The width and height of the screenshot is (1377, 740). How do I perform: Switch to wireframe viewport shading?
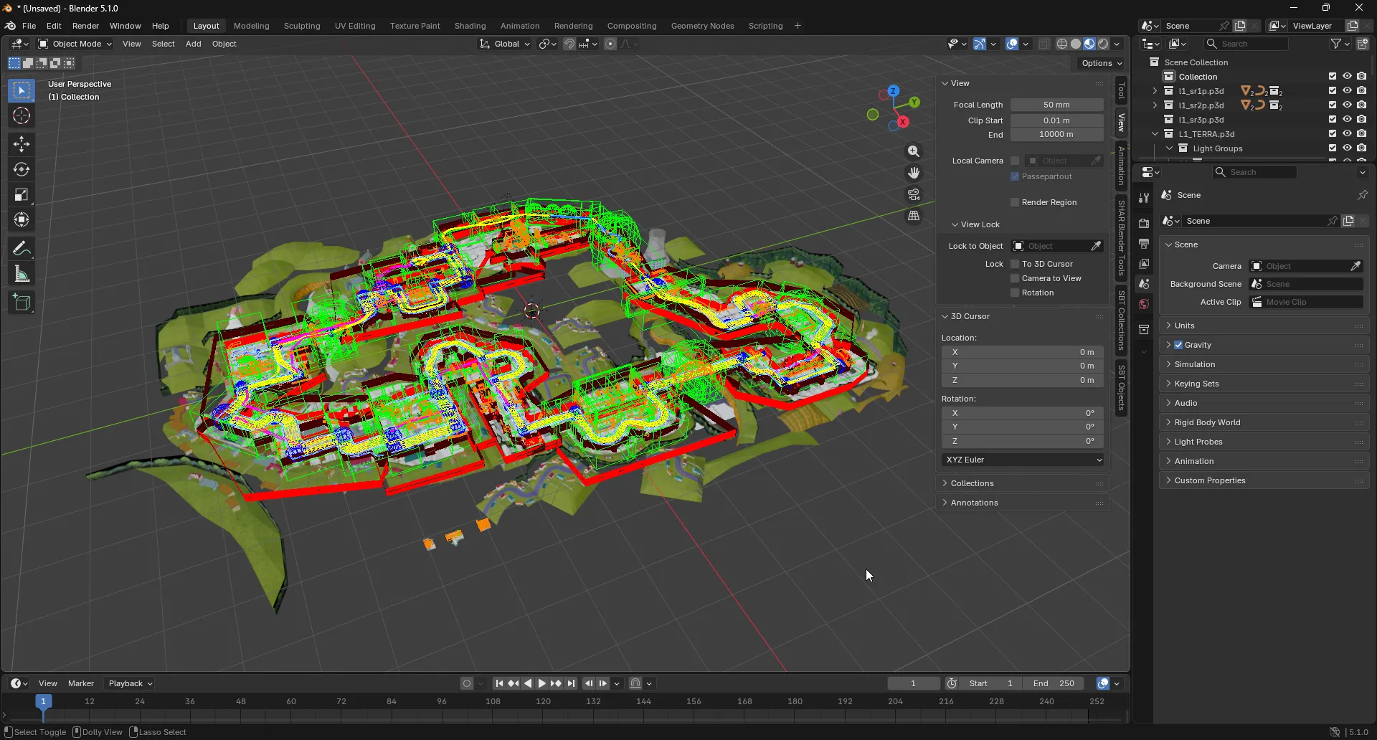click(1062, 44)
